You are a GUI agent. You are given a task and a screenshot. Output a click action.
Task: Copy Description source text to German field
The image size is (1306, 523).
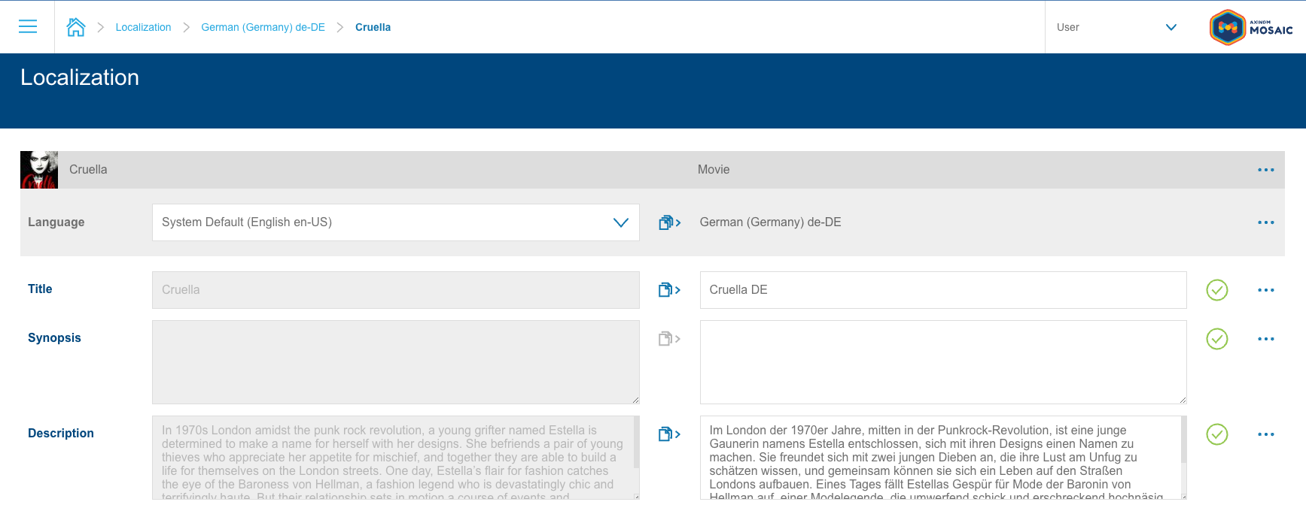[669, 434]
